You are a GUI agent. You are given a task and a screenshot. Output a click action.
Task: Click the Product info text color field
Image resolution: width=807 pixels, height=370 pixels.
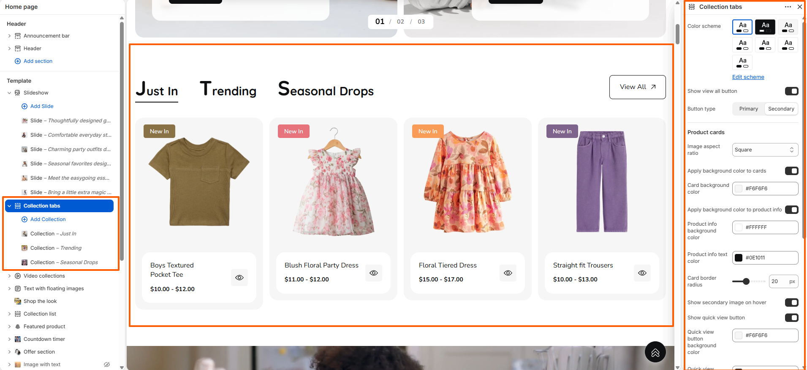tap(765, 258)
